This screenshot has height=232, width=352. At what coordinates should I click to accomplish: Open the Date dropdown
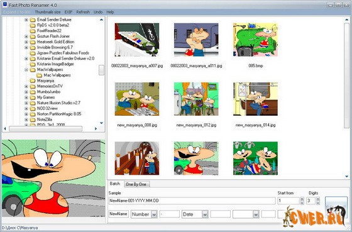point(205,214)
